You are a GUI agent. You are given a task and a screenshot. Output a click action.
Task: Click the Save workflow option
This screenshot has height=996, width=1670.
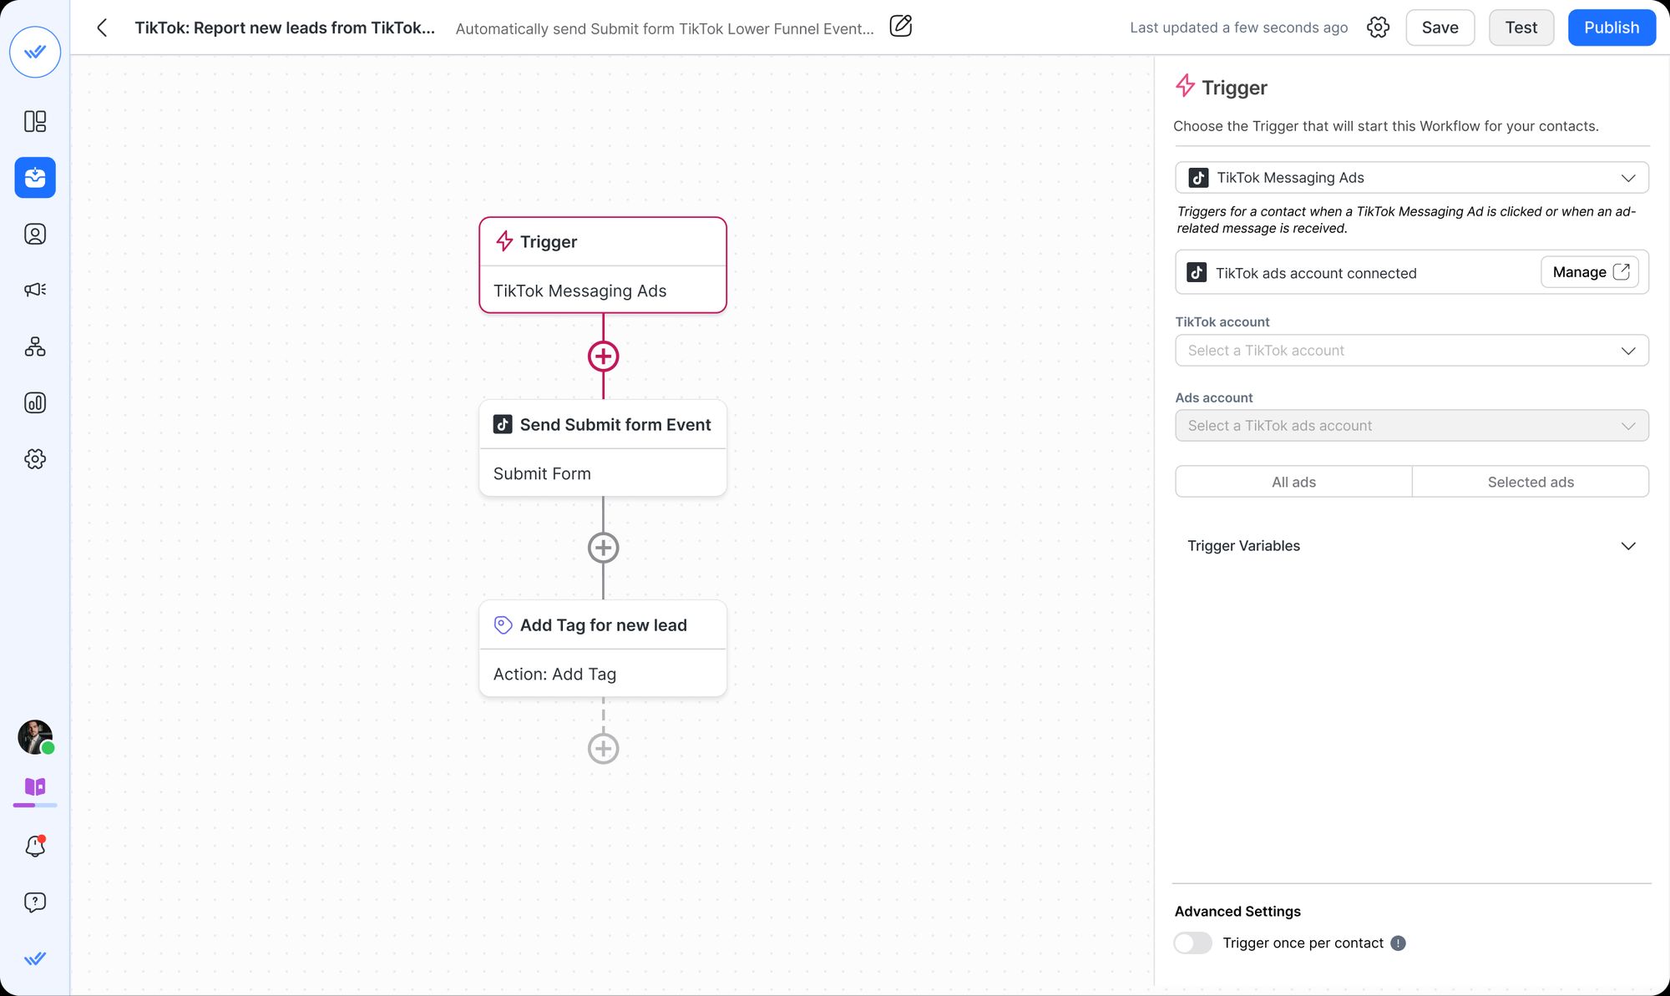click(x=1439, y=28)
